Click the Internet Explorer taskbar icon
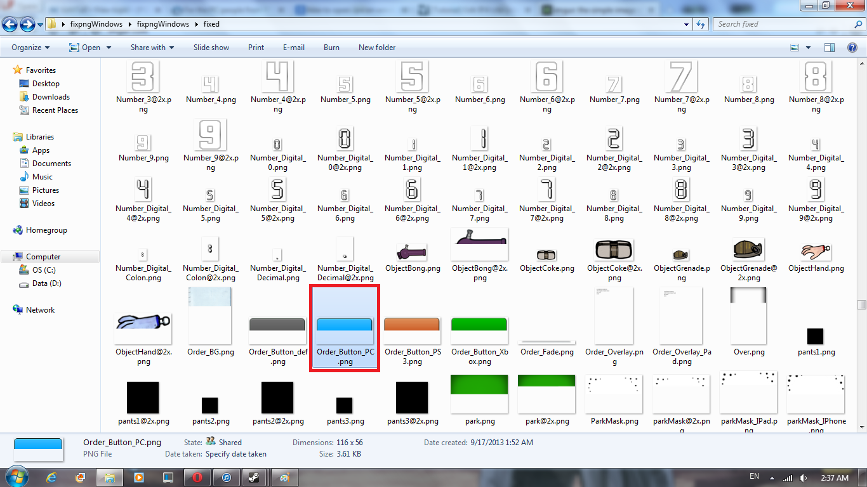 pyautogui.click(x=51, y=477)
